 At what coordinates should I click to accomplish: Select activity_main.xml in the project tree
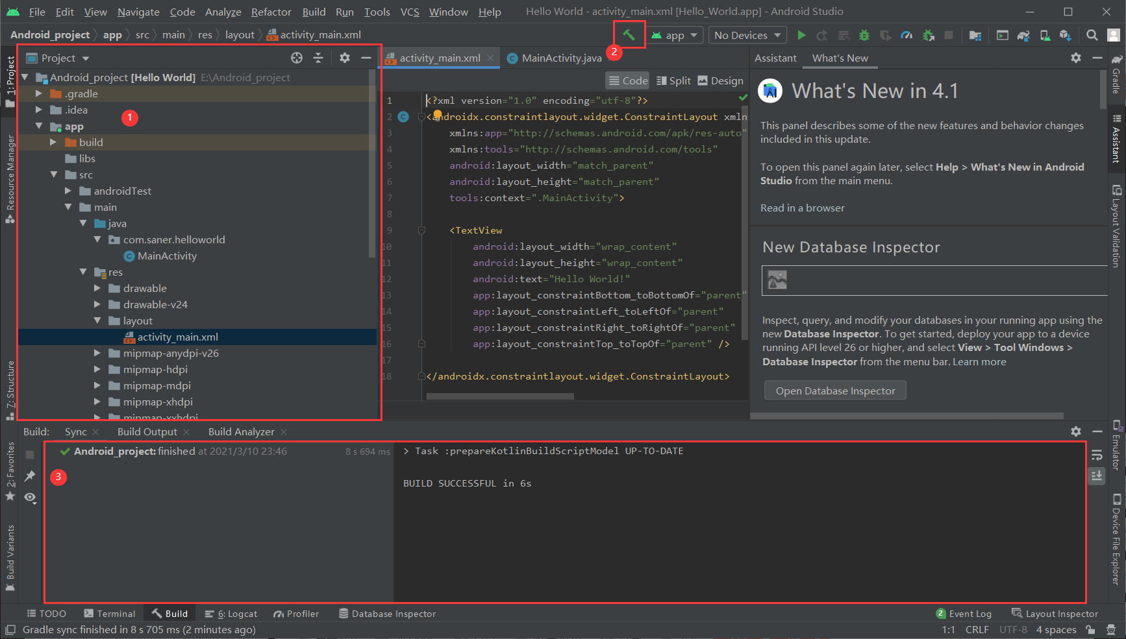(177, 337)
